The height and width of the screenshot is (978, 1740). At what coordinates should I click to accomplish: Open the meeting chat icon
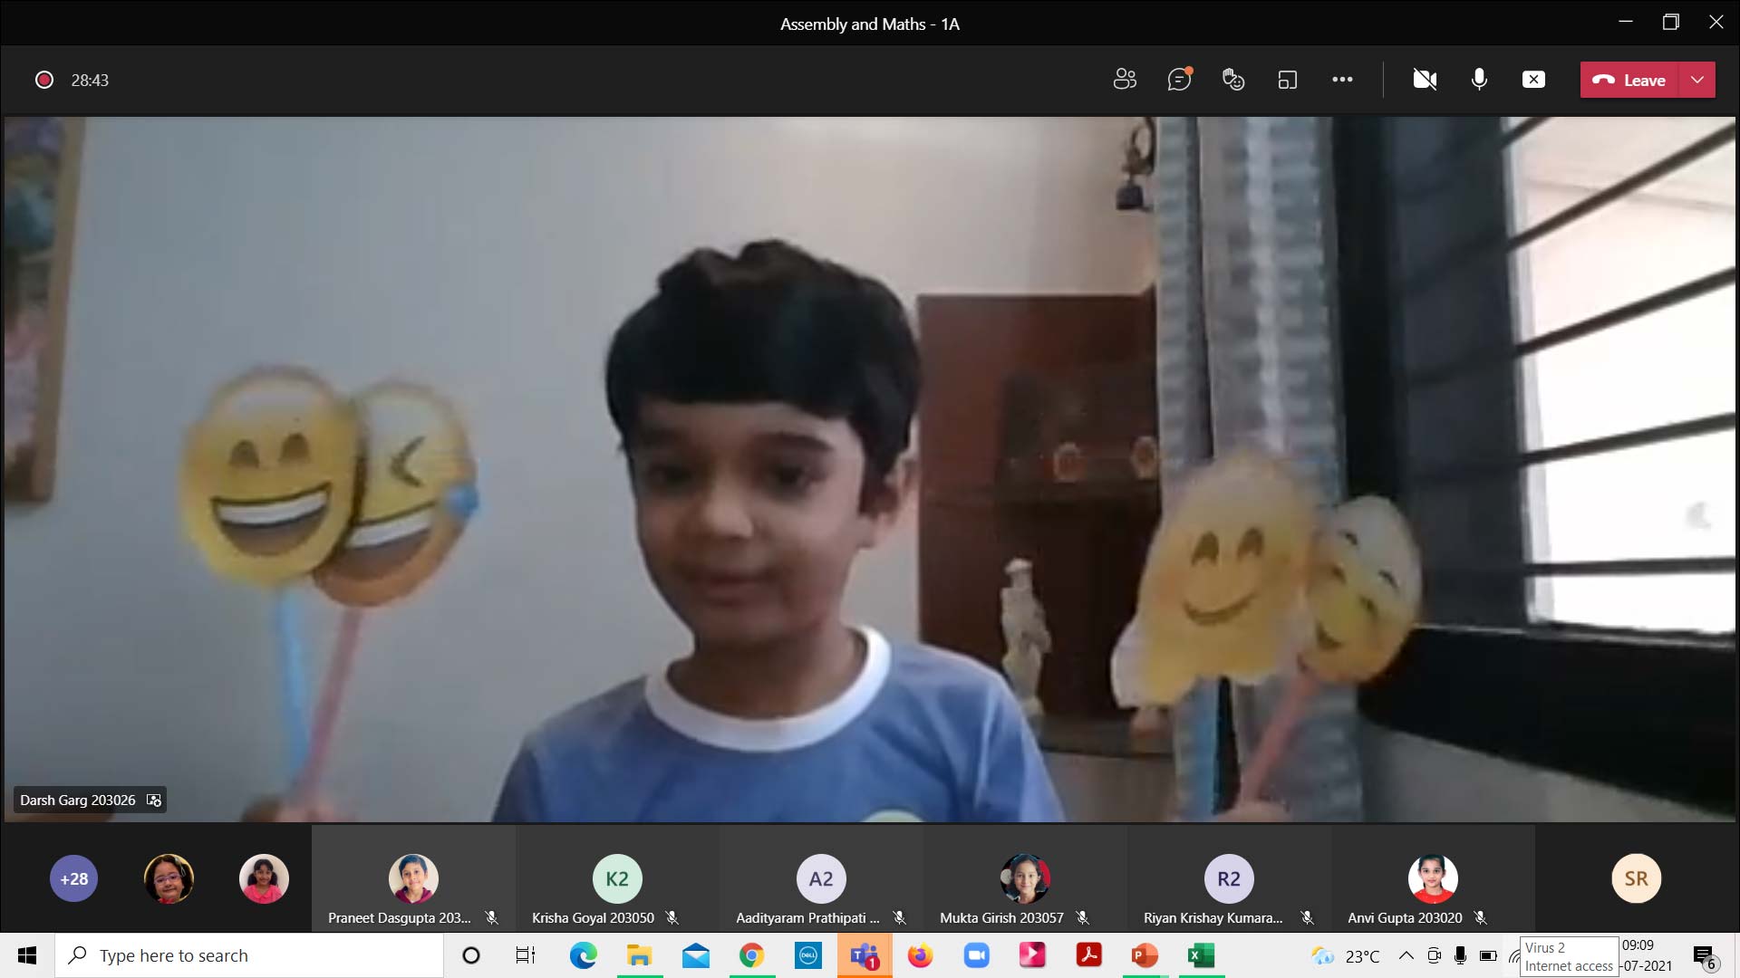[x=1179, y=80]
